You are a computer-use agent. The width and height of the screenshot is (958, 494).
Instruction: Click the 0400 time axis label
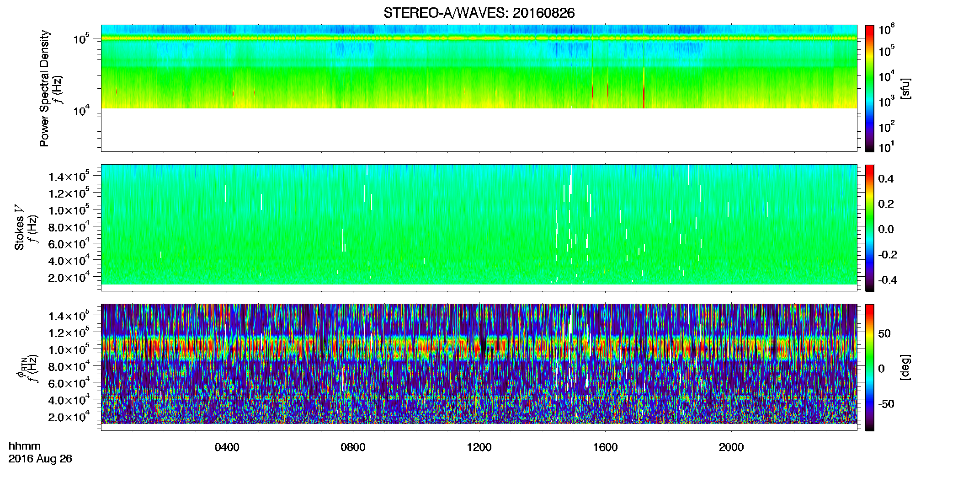pyautogui.click(x=227, y=447)
